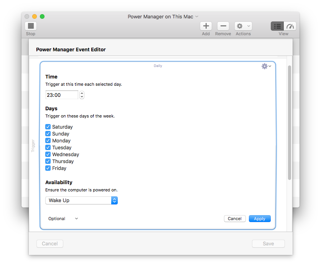
Task: Toggle the Tuesday checkbox
Action: click(48, 147)
